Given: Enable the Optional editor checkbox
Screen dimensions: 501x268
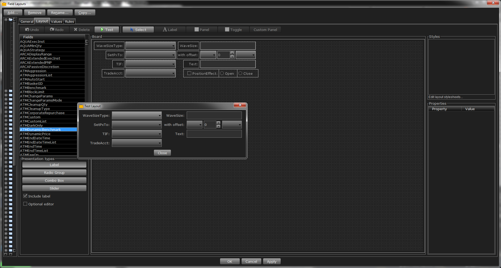Looking at the screenshot, I should pyautogui.click(x=25, y=204).
